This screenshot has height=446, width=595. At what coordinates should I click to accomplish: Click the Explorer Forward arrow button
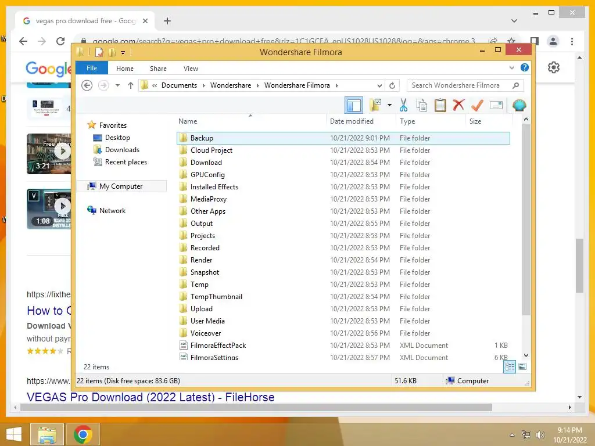(x=103, y=85)
